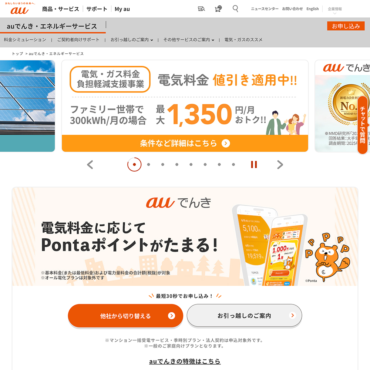Select the first active carousel progress dot
The image size is (370, 370).
point(134,165)
